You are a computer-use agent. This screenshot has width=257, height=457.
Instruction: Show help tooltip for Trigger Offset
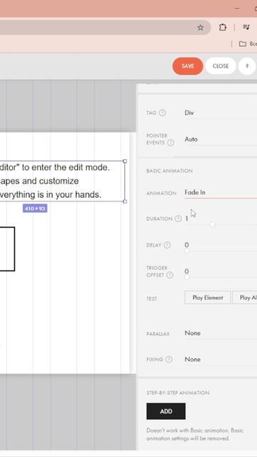coord(170,275)
